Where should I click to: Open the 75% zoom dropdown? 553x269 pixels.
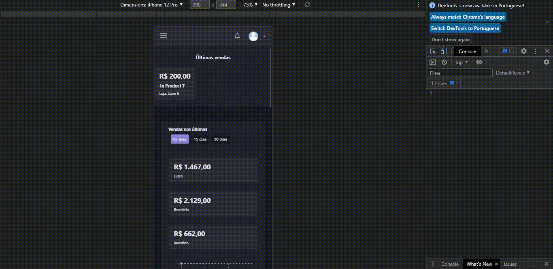pos(250,5)
